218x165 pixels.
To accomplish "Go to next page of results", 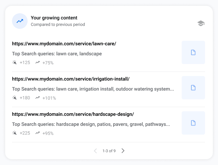I will point(123,151).
